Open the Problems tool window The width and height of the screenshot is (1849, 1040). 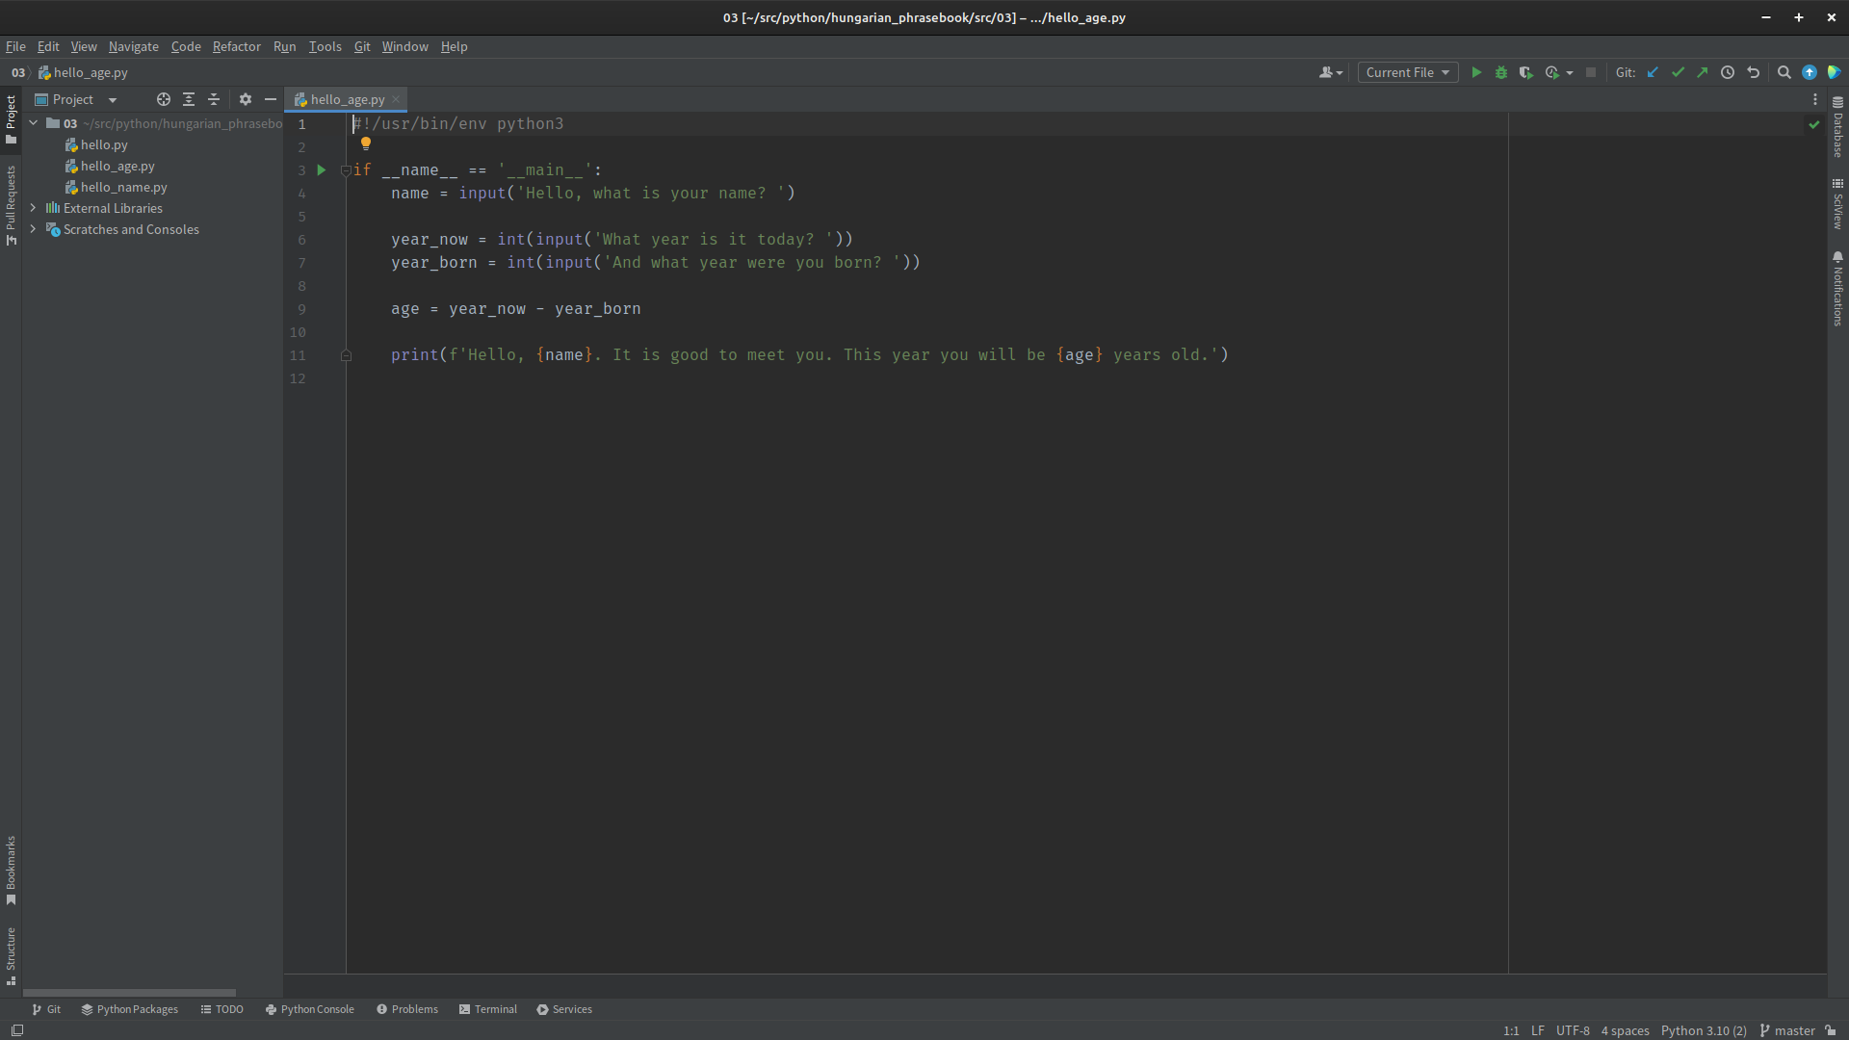tap(407, 1009)
